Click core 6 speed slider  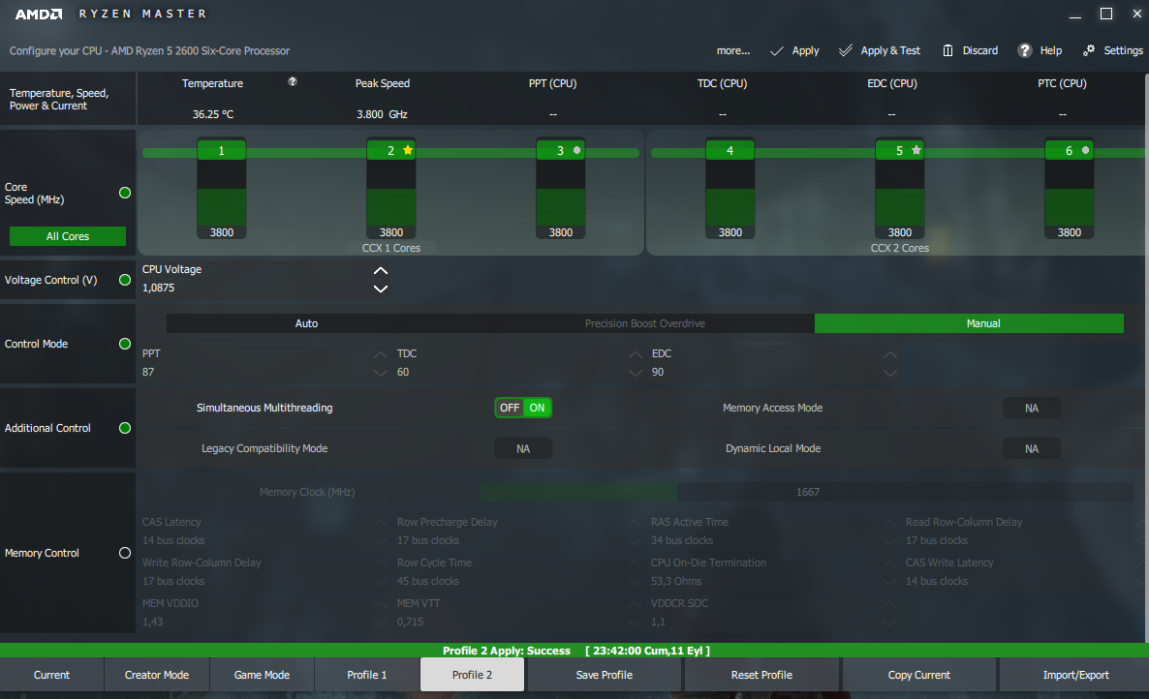1070,189
